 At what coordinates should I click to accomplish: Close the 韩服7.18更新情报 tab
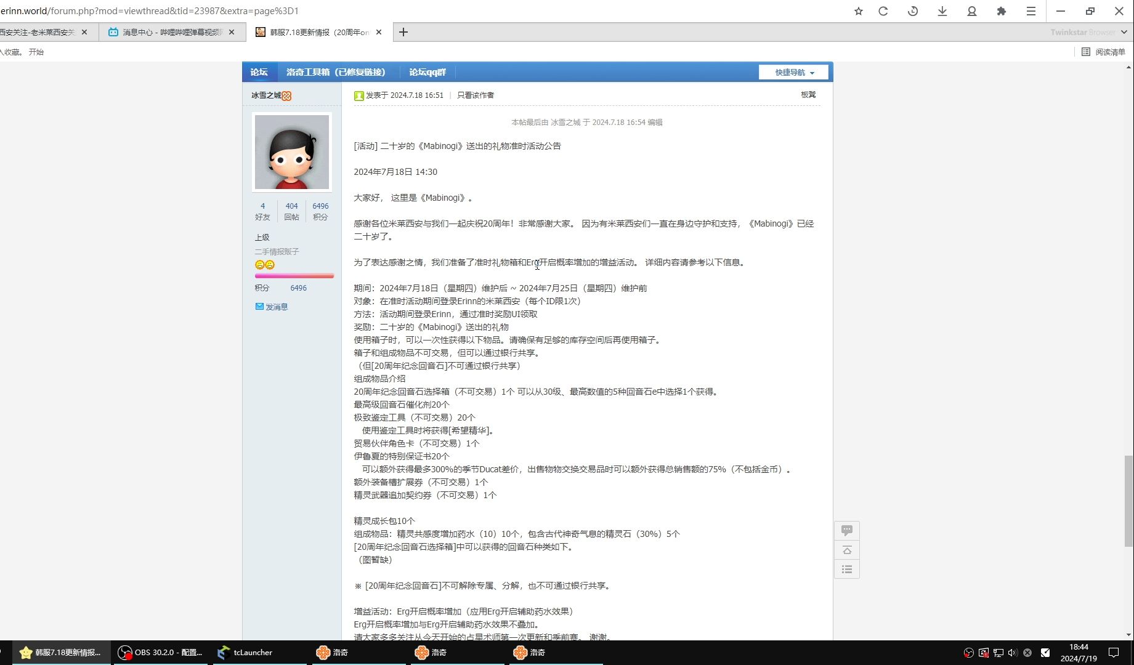[379, 32]
